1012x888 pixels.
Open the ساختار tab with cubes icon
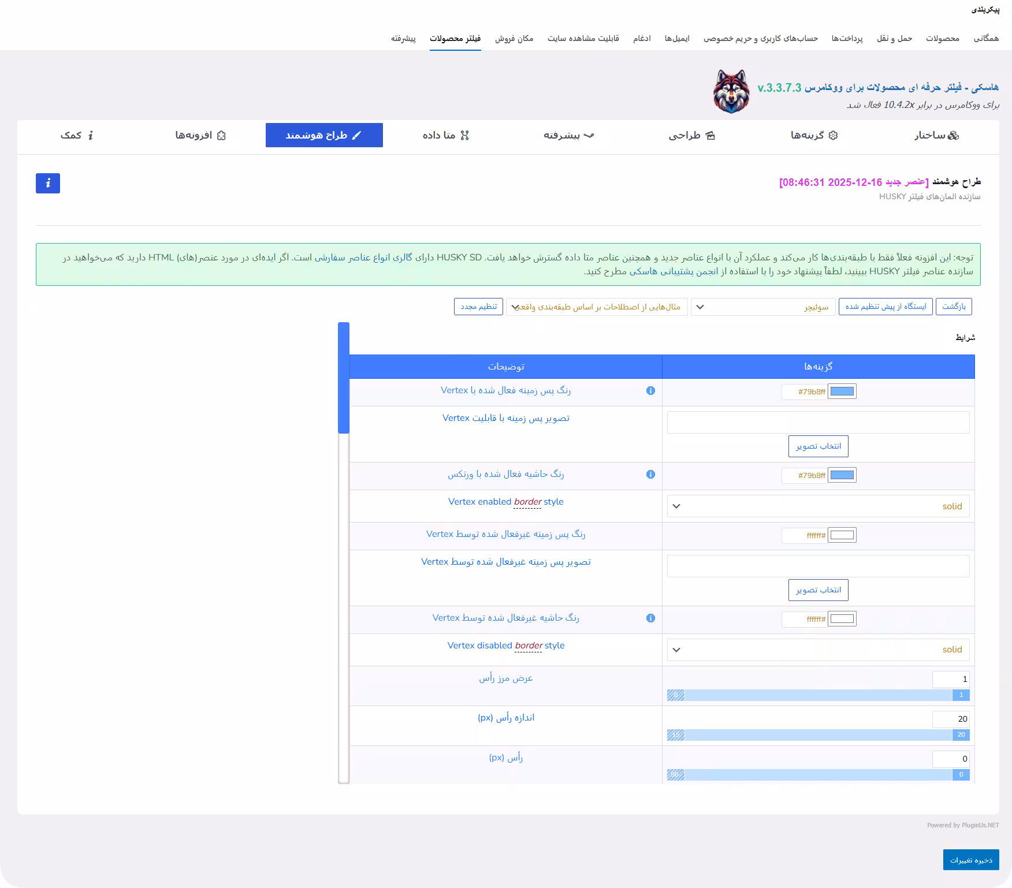coord(936,135)
